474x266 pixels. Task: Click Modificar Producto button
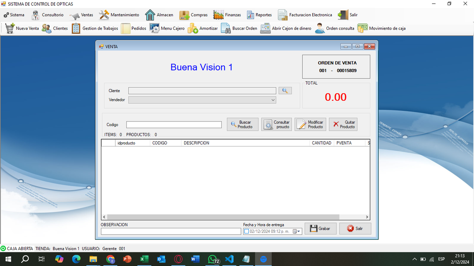pos(311,124)
